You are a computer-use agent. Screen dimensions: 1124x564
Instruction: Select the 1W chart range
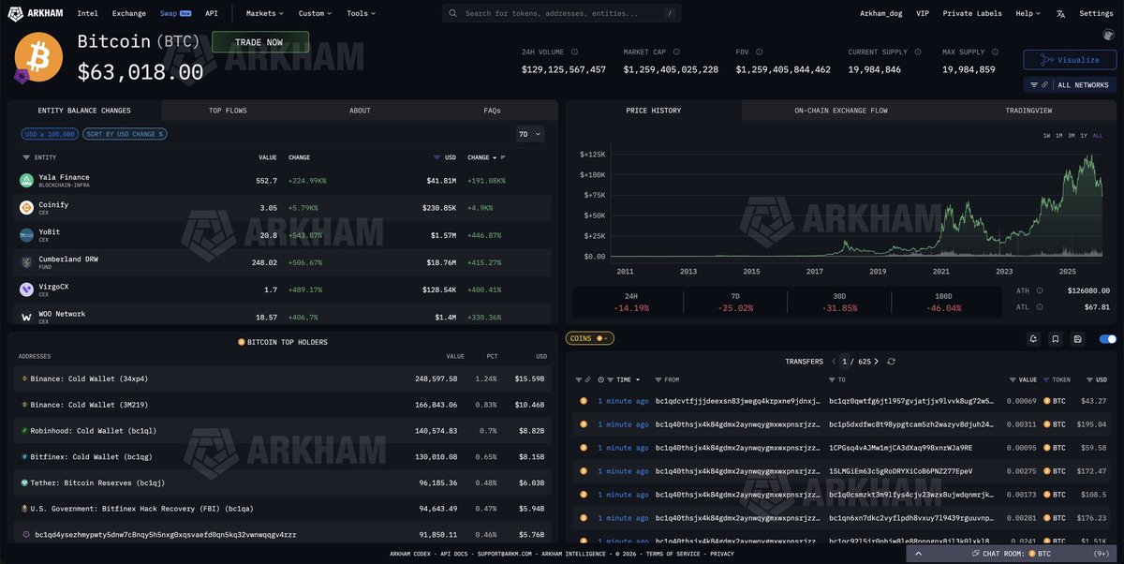(x=1047, y=136)
